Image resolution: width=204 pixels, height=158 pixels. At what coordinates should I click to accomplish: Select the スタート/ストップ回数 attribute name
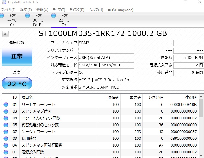click(41, 118)
